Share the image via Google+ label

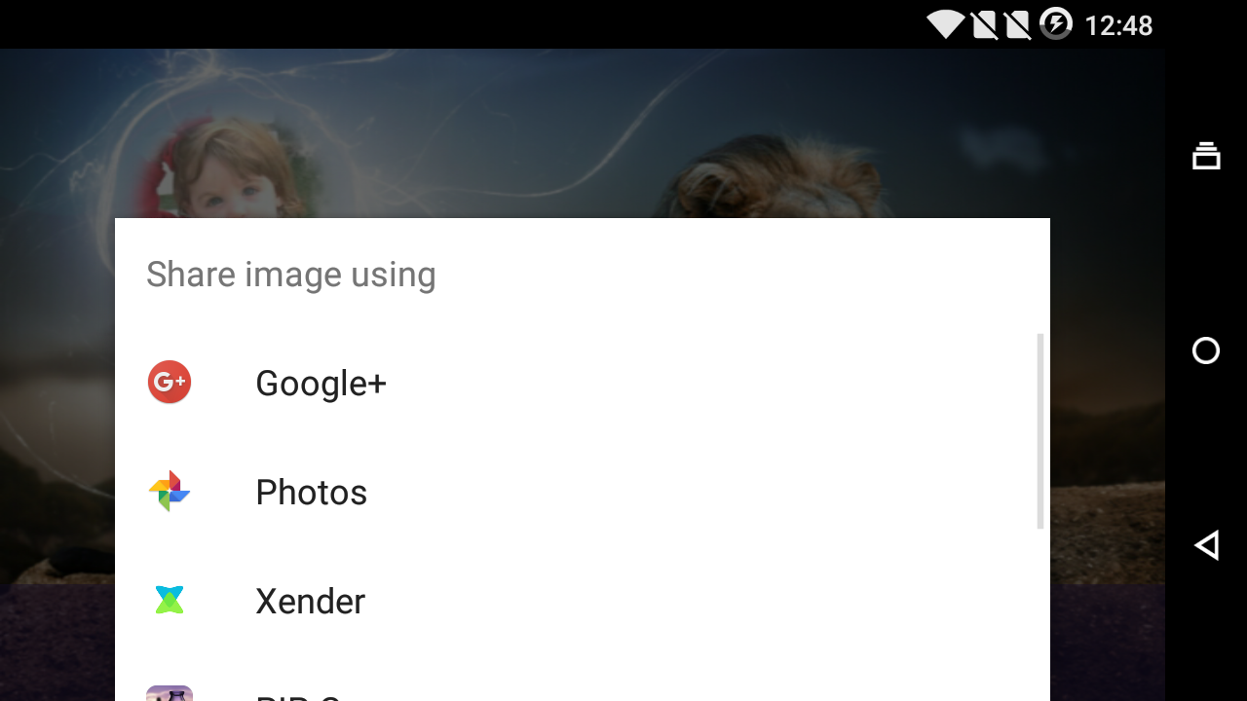(321, 384)
